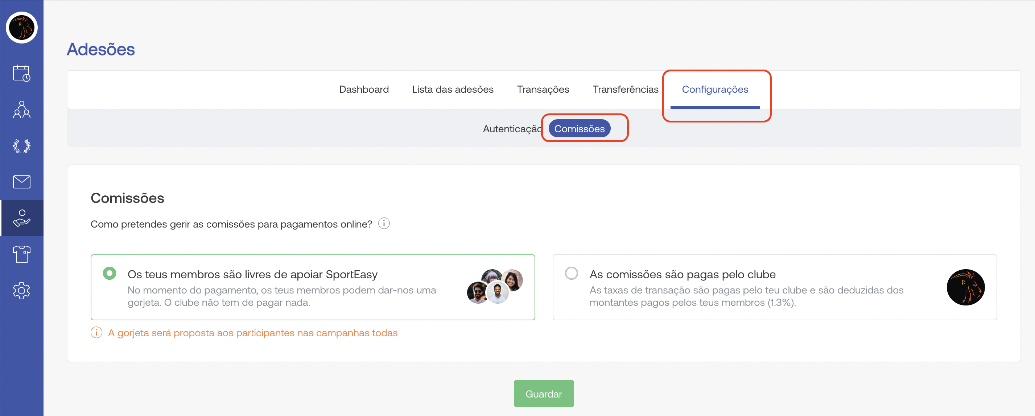Select the hand-holding-person memberships icon
The image size is (1035, 416).
pos(22,218)
